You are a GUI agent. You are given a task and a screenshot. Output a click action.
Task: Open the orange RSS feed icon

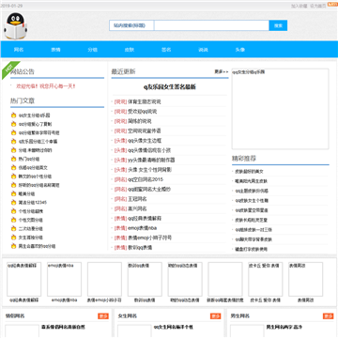point(332,5)
